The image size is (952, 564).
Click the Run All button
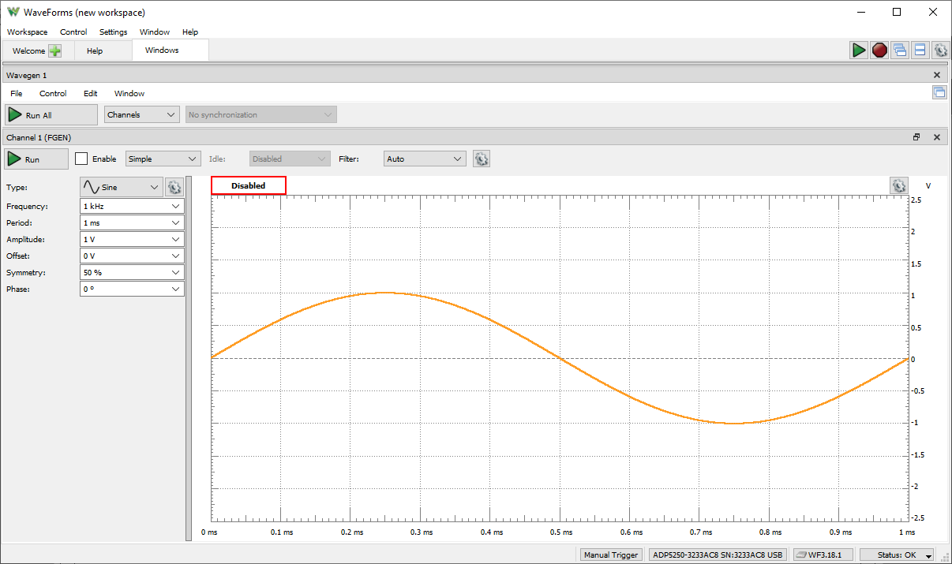[51, 115]
